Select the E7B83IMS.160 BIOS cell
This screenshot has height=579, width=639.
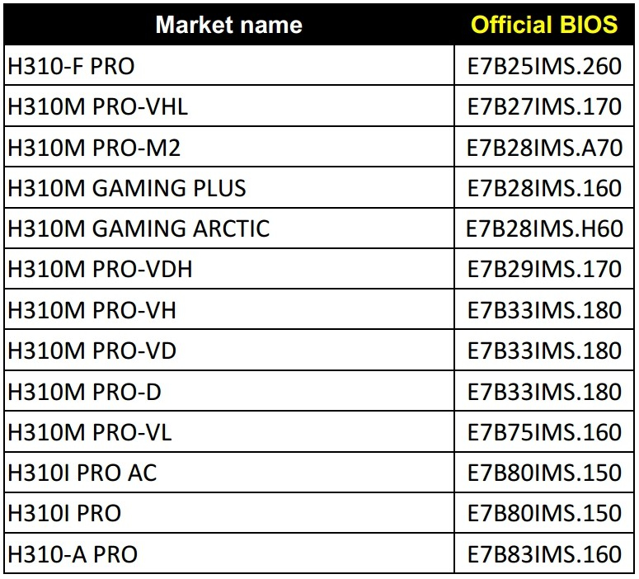[x=544, y=554]
